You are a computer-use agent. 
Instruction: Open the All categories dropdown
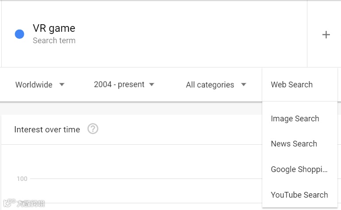210,85
